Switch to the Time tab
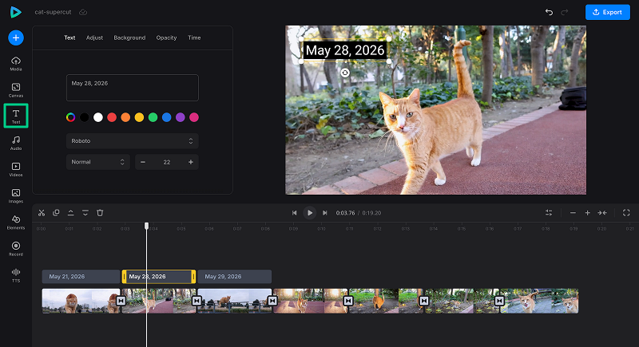Screen dimensions: 639x347 click(x=194, y=37)
